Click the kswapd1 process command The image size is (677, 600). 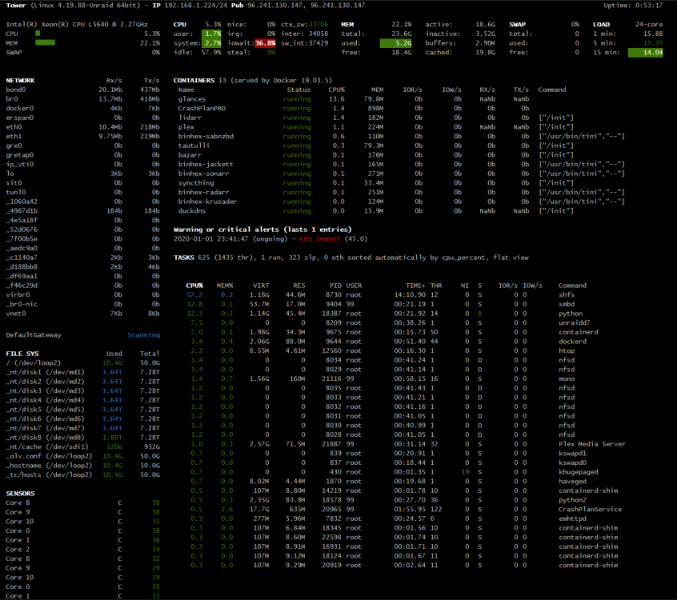pyautogui.click(x=572, y=454)
